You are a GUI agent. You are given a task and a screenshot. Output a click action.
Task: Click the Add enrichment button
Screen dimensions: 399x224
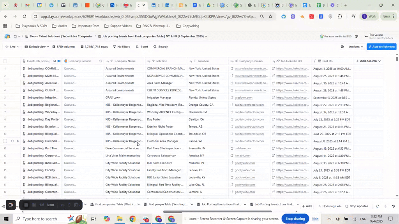[381, 47]
